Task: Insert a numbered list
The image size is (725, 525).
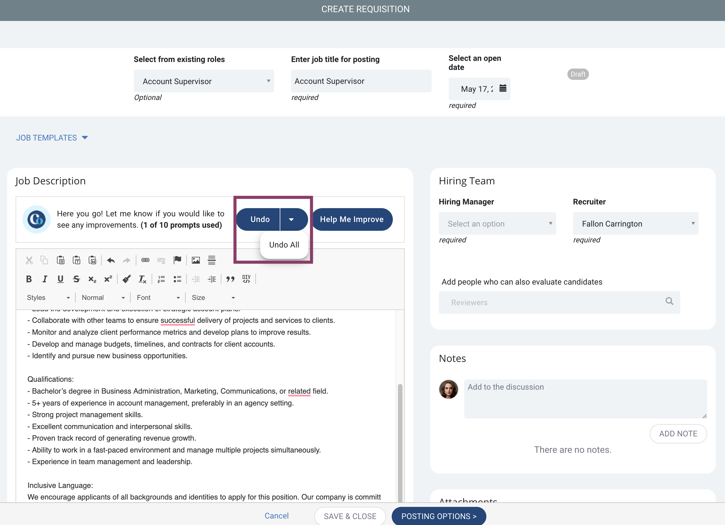Action: point(162,279)
